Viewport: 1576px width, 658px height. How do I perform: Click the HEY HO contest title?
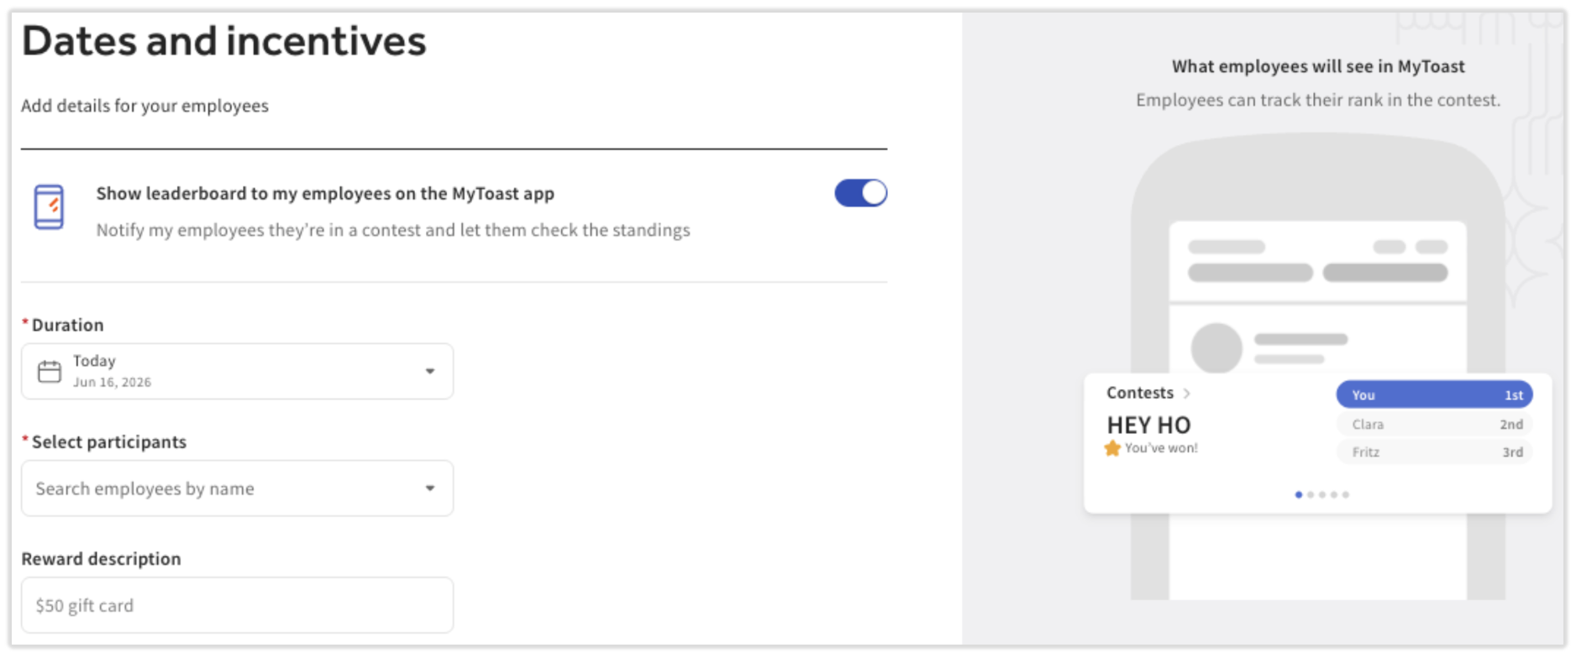[1148, 425]
